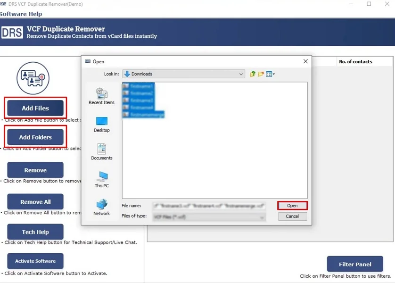Go up one folder level icon
This screenshot has height=283, width=395.
pos(253,74)
